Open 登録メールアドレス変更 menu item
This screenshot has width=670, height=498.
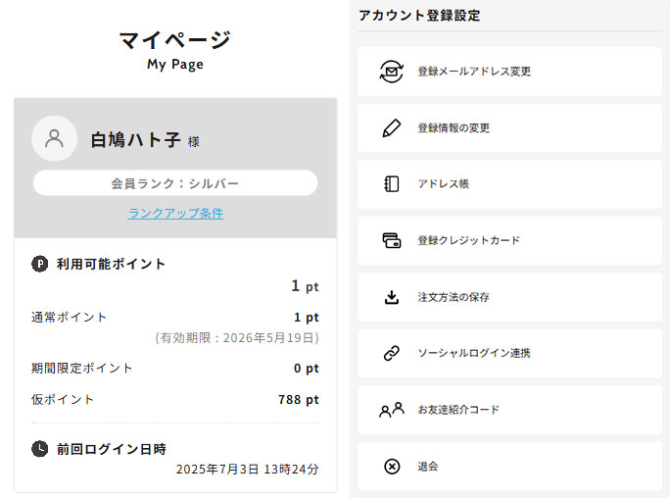pyautogui.click(x=474, y=72)
